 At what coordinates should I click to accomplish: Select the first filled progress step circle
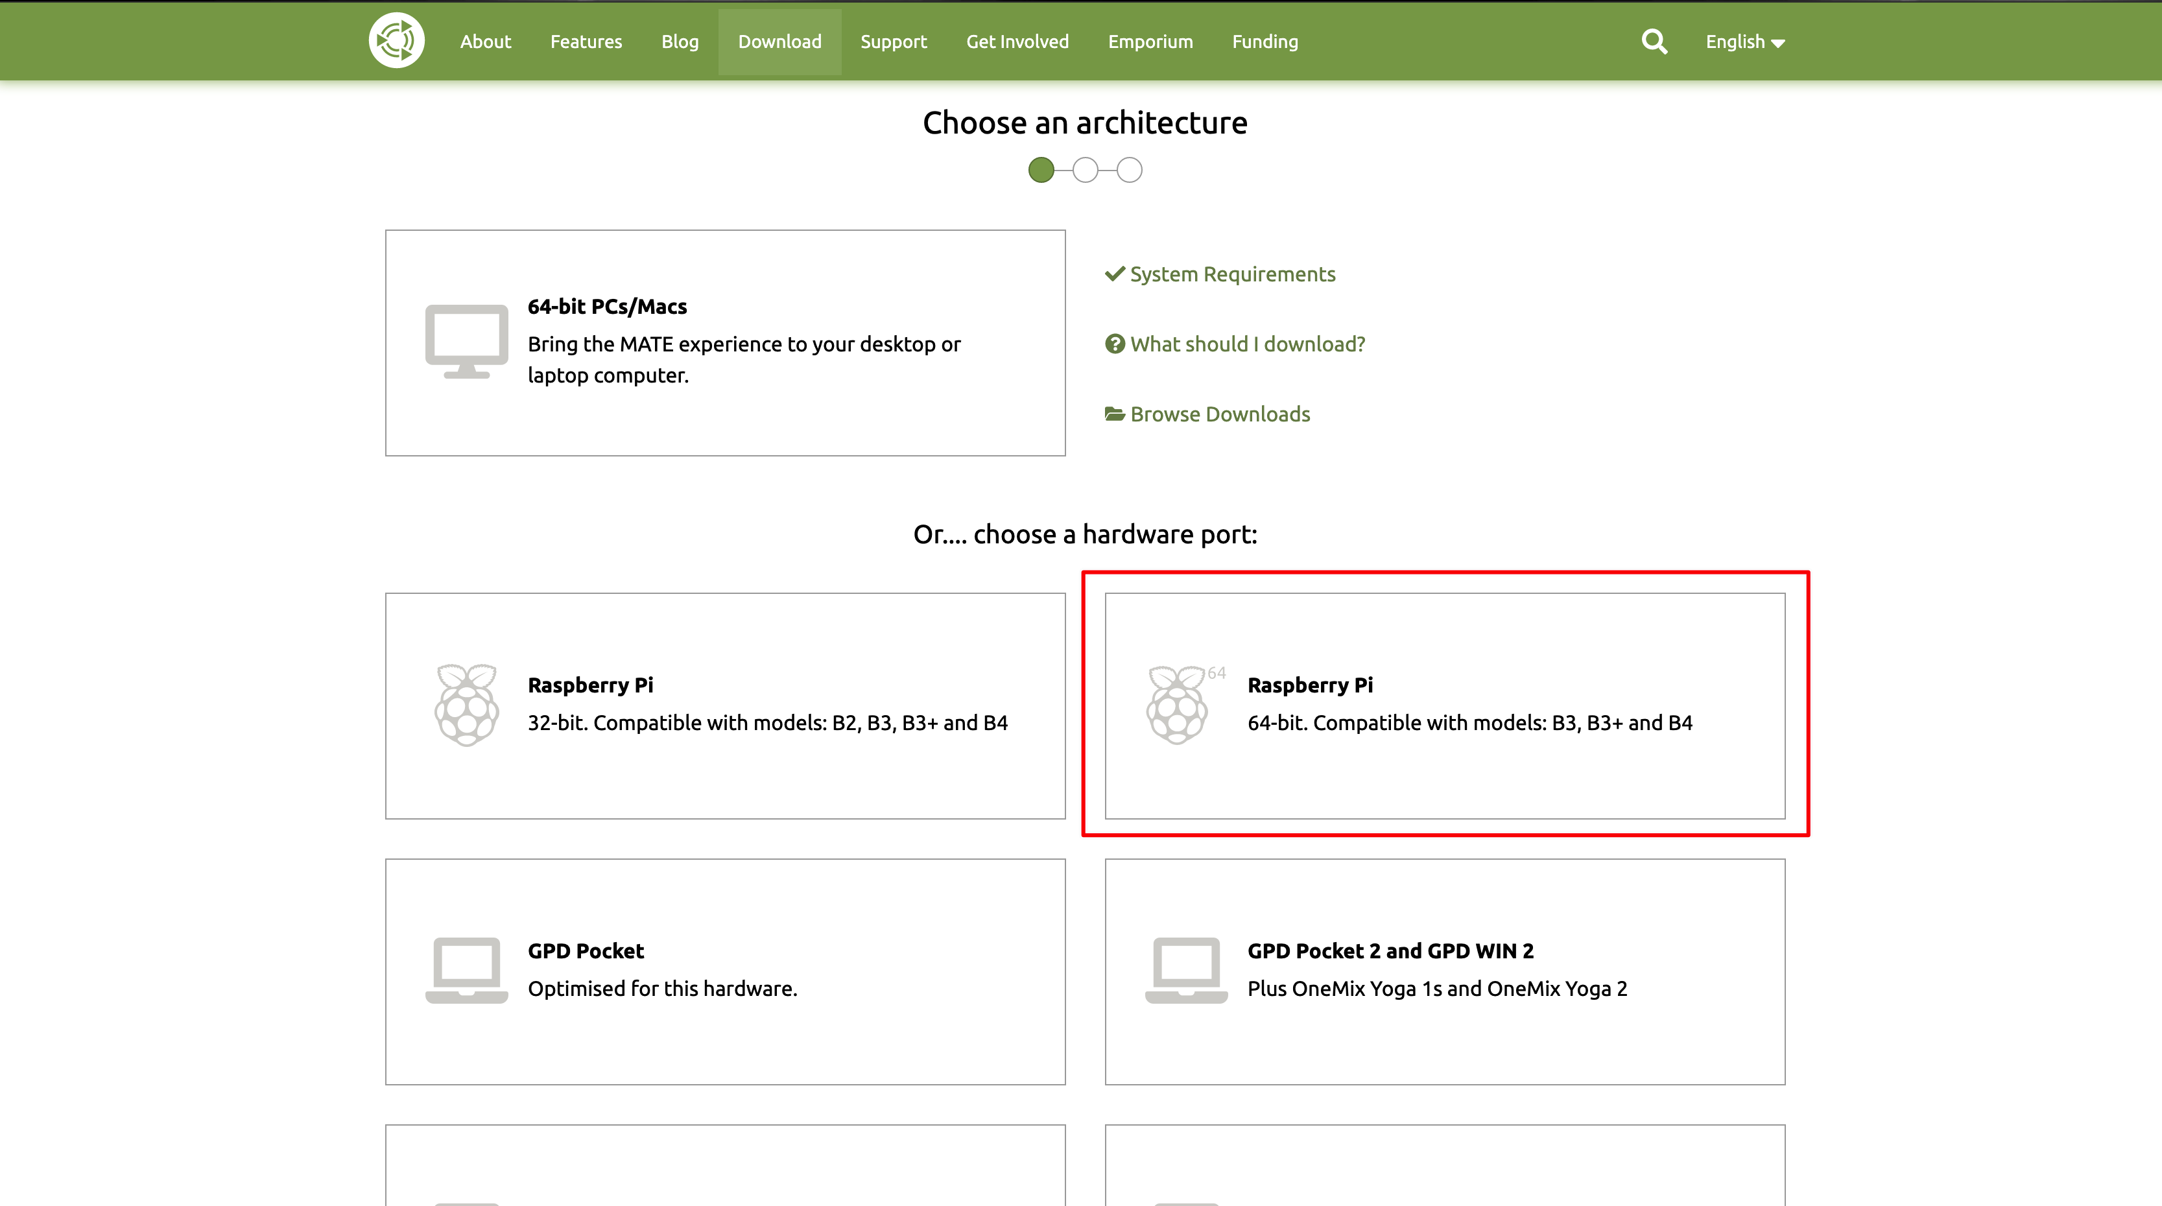[x=1041, y=171]
